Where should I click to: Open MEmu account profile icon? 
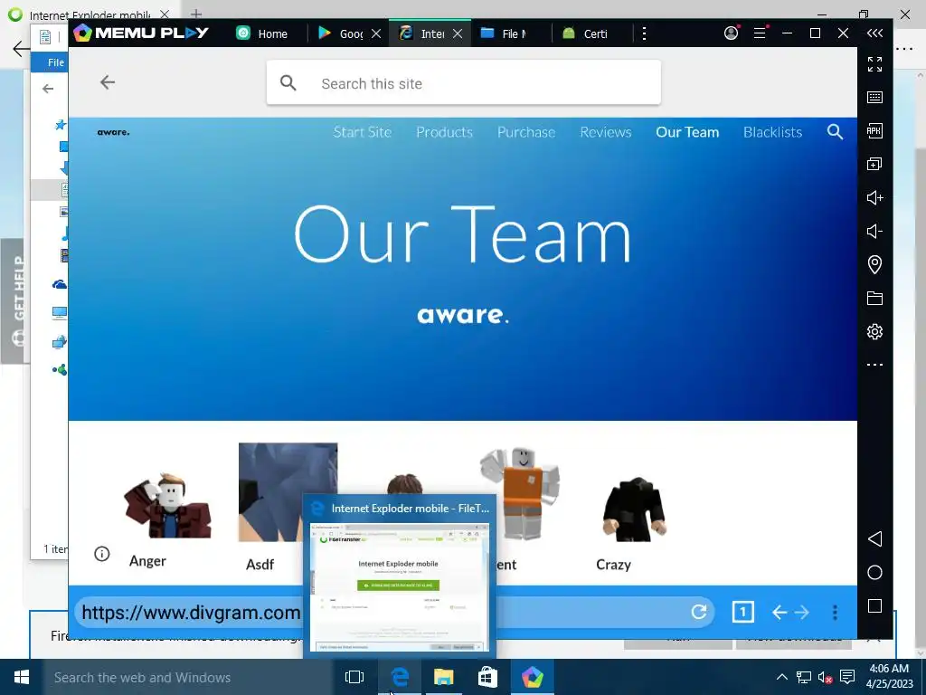[x=731, y=33]
